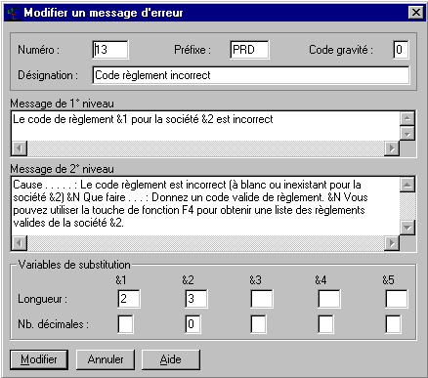Click the empty Longueur field for &4
This screenshot has height=378, width=428.
coord(329,299)
